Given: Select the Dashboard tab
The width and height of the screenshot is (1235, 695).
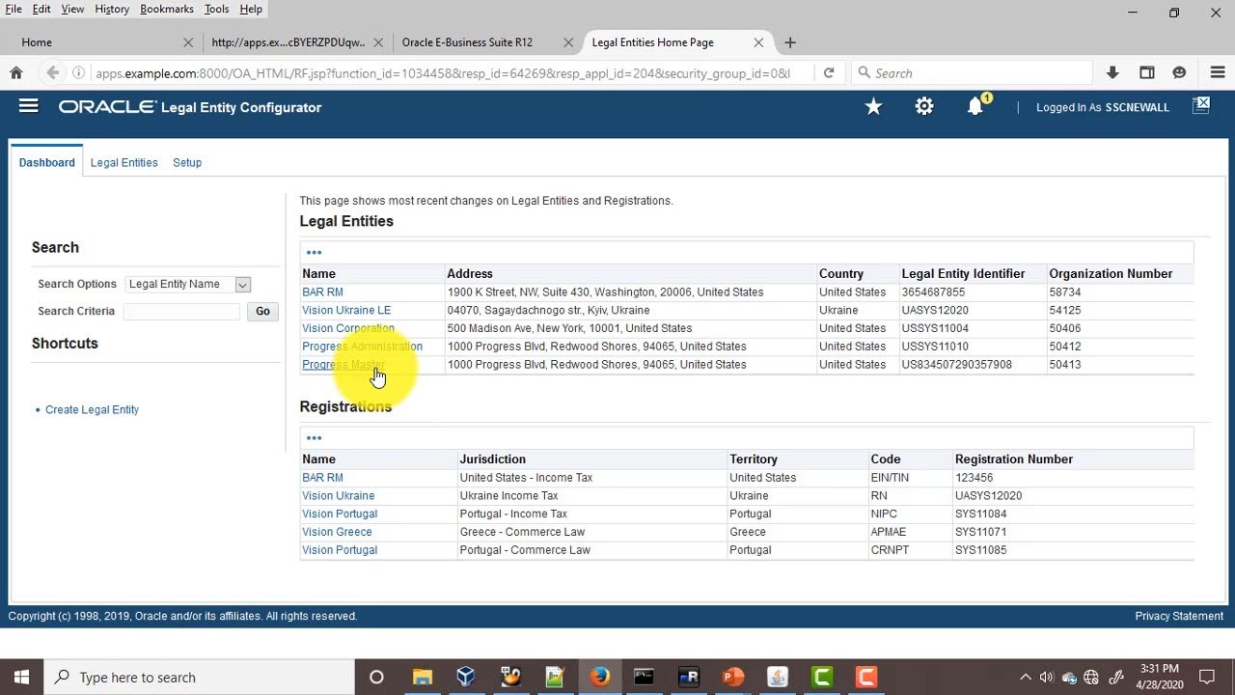Looking at the screenshot, I should coord(46,162).
